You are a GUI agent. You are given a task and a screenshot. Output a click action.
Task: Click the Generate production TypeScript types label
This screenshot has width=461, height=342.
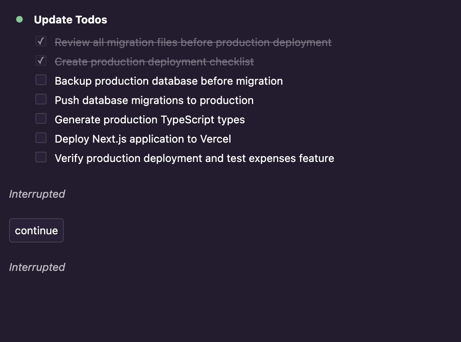click(150, 120)
